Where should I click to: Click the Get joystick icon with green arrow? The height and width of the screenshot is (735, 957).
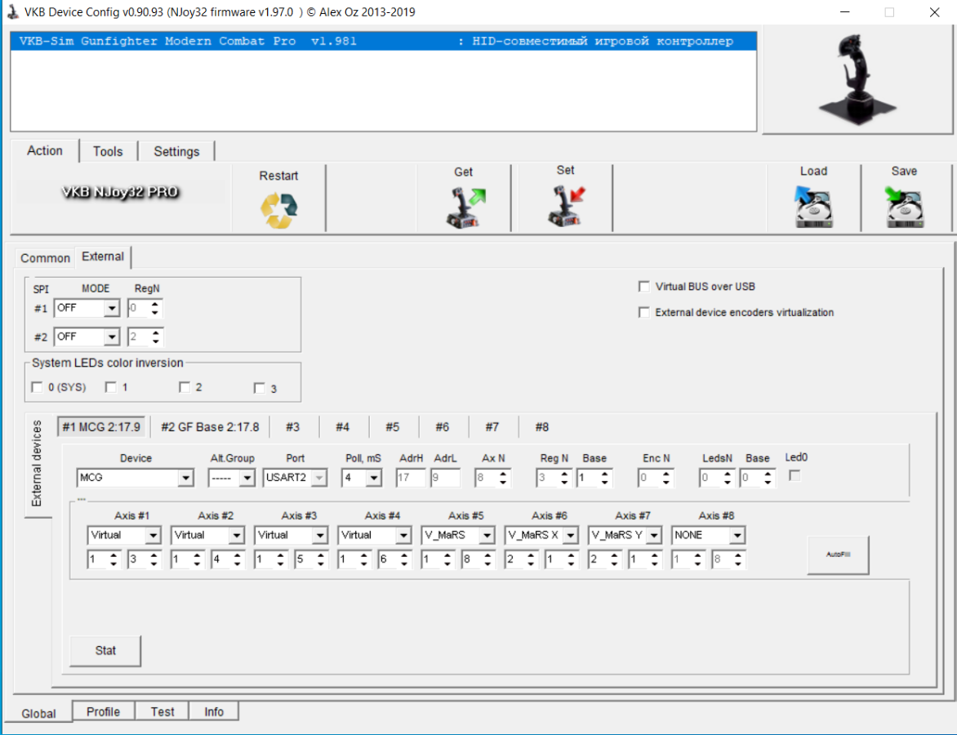tap(465, 207)
